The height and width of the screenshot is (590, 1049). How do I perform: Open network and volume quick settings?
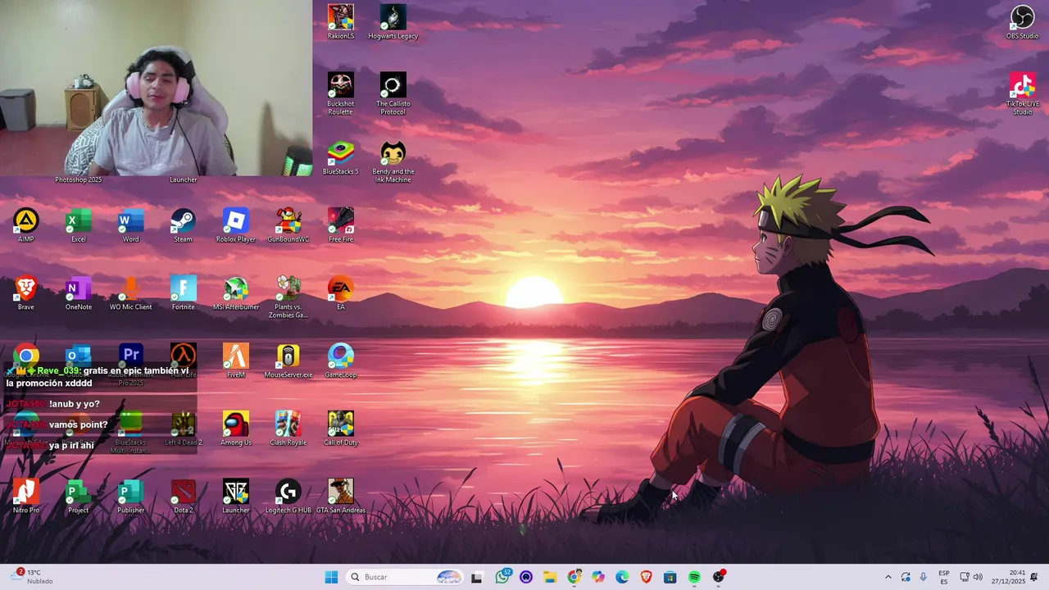[x=971, y=577]
